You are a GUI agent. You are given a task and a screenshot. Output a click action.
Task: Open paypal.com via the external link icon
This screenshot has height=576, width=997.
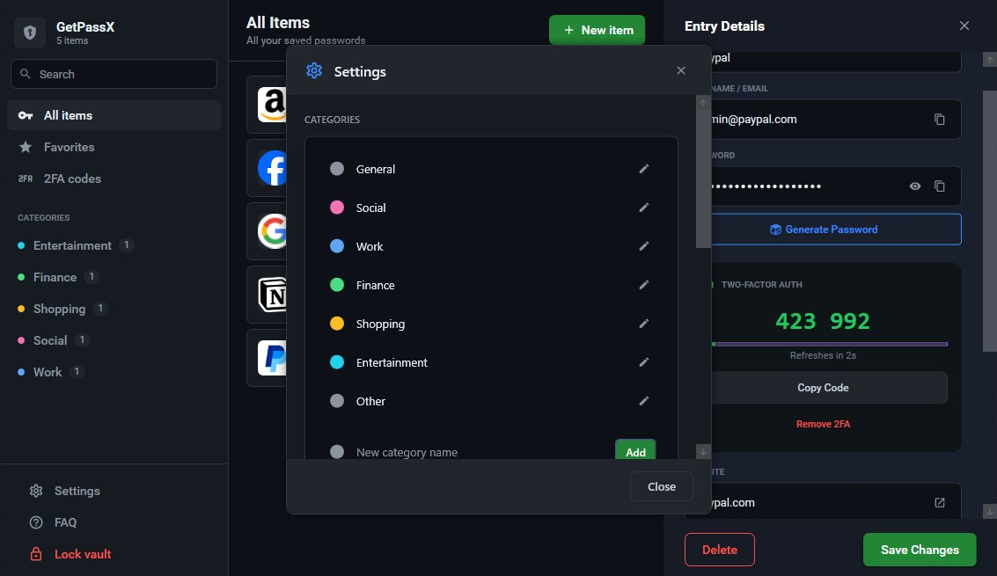pos(940,502)
